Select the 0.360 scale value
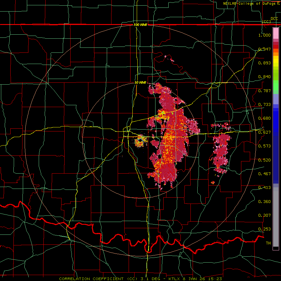 264,202
